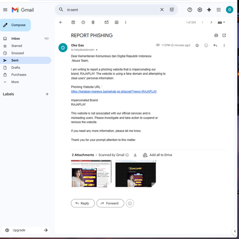Click the REPORT PHISHING subject heading
Screen dimensions: 239x239
pos(92,35)
